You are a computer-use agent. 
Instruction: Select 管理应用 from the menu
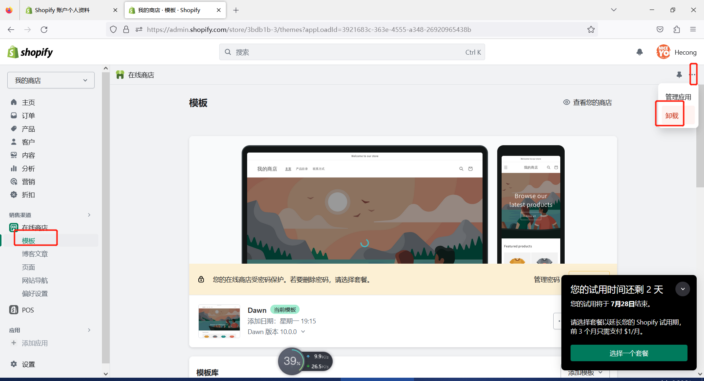(x=678, y=97)
